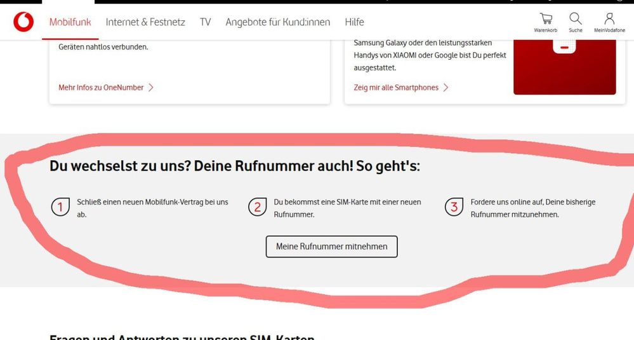The width and height of the screenshot is (634, 340).
Task: Open the Internet & Festnetz menu
Action: (x=145, y=22)
